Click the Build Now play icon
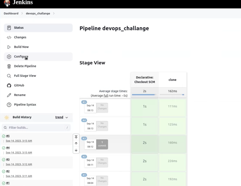Viewport: 241px width, 186px height. pyautogui.click(x=9, y=47)
